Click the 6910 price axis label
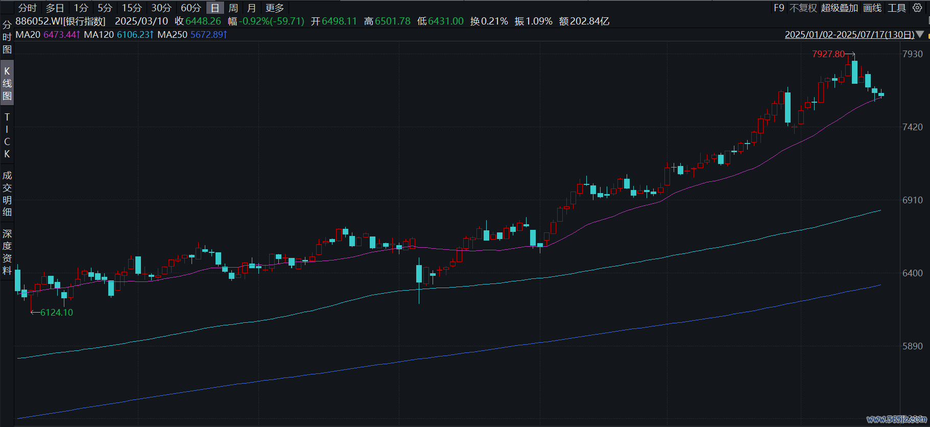Screen dimensions: 930x427 click(x=913, y=200)
